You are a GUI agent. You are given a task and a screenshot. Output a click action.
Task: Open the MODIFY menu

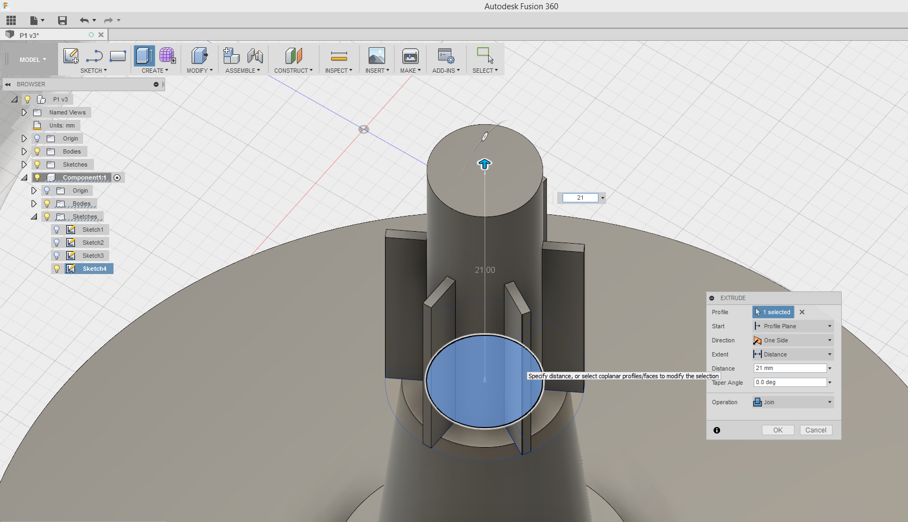pyautogui.click(x=199, y=71)
